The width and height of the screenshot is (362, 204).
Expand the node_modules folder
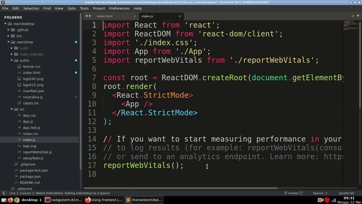point(11,54)
